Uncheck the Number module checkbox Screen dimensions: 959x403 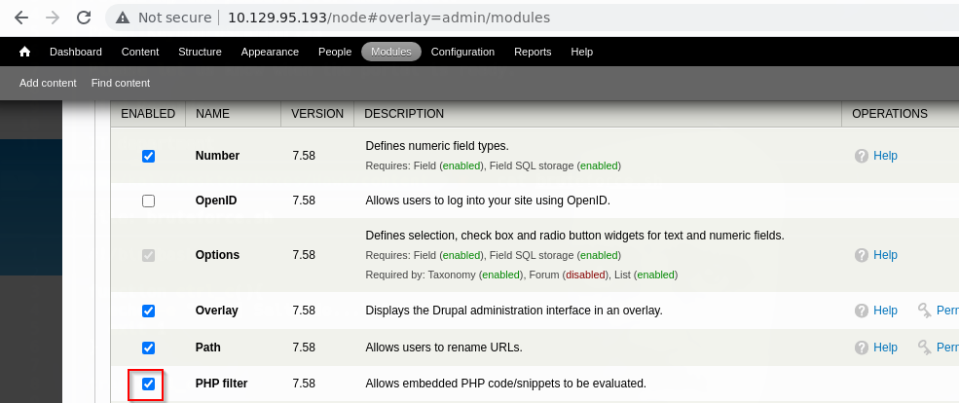point(148,156)
